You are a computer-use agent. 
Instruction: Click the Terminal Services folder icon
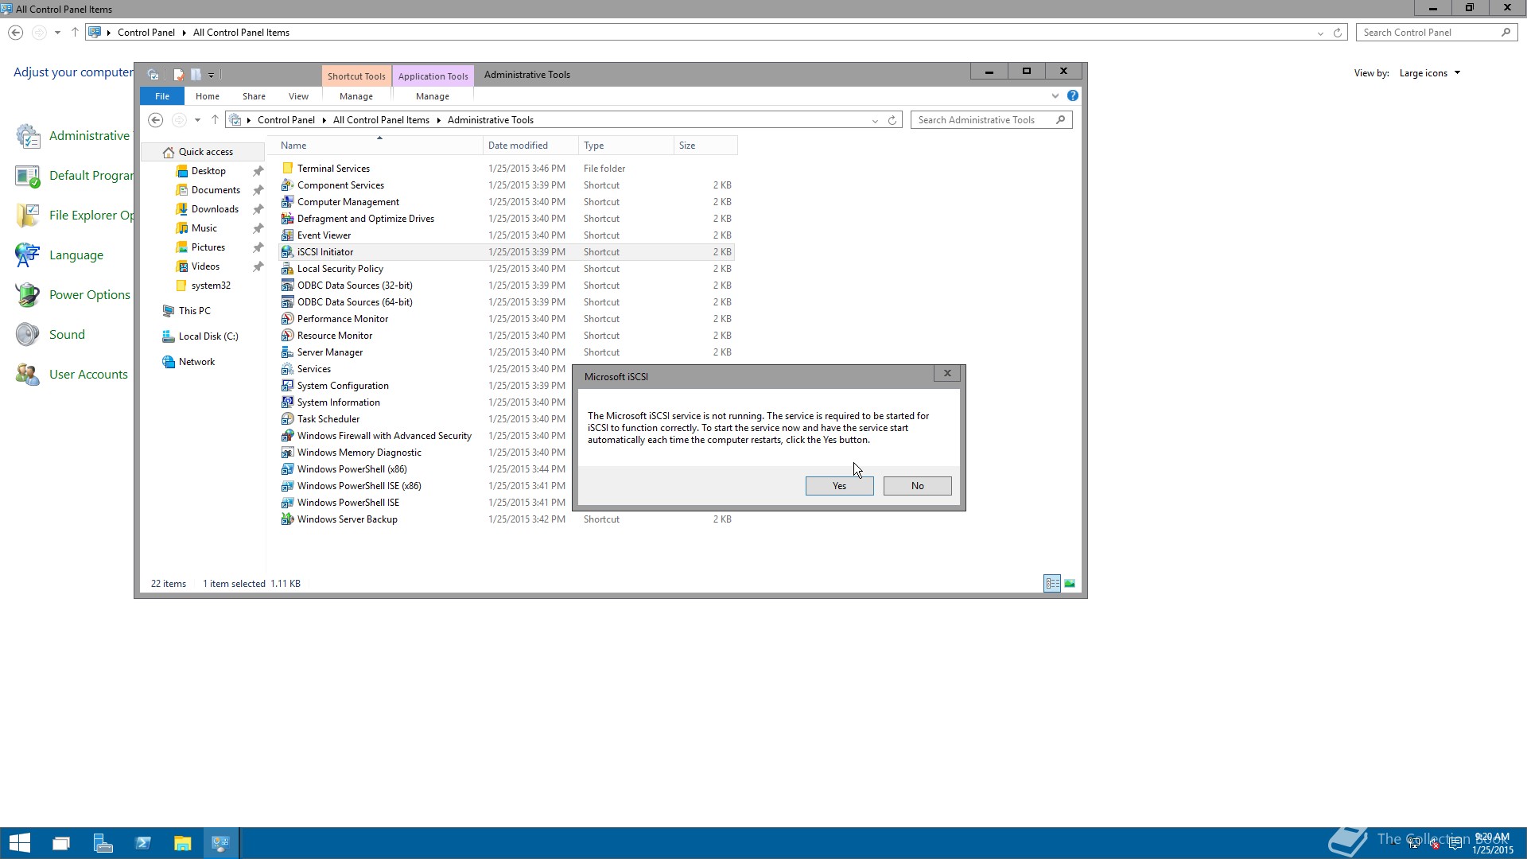tap(288, 169)
